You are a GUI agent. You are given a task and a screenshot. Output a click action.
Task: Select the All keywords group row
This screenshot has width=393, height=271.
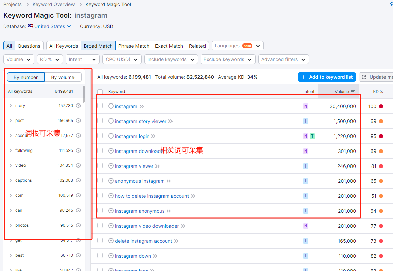[44, 91]
